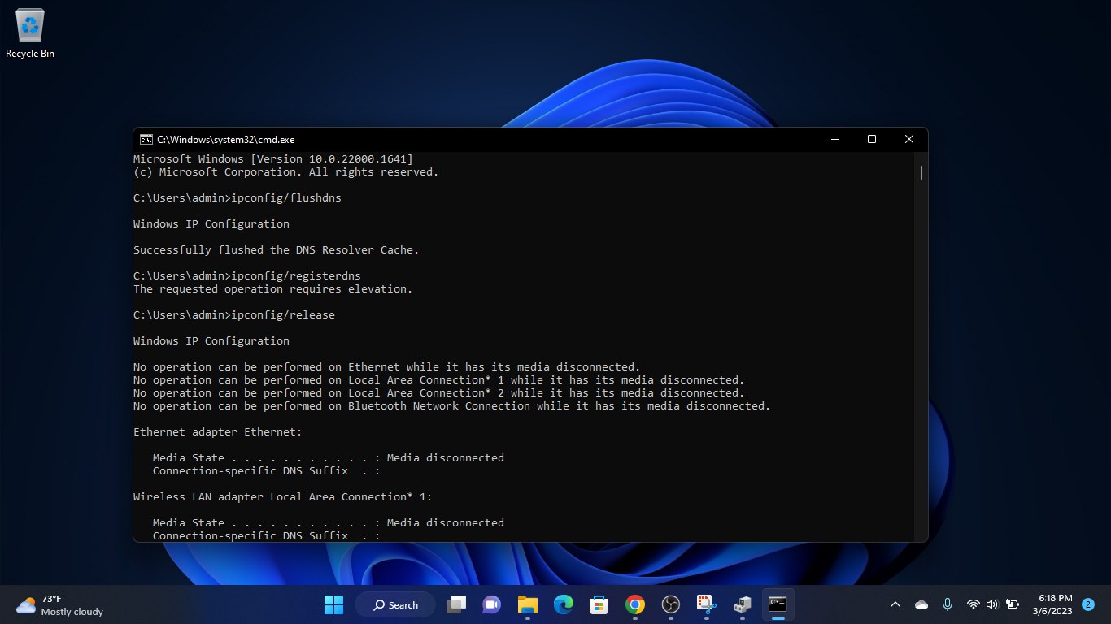Image resolution: width=1111 pixels, height=624 pixels.
Task: Click the OneDrive cloud tray icon
Action: pyautogui.click(x=921, y=604)
